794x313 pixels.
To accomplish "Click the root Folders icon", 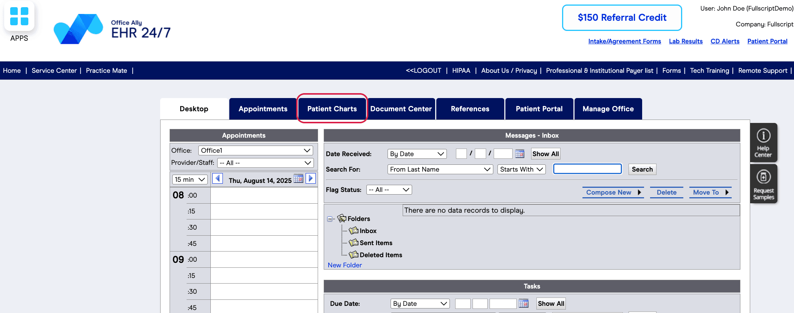I will click(x=342, y=218).
